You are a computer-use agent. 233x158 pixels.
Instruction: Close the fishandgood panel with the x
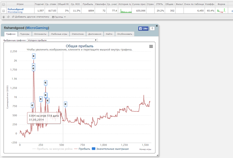[157, 26]
